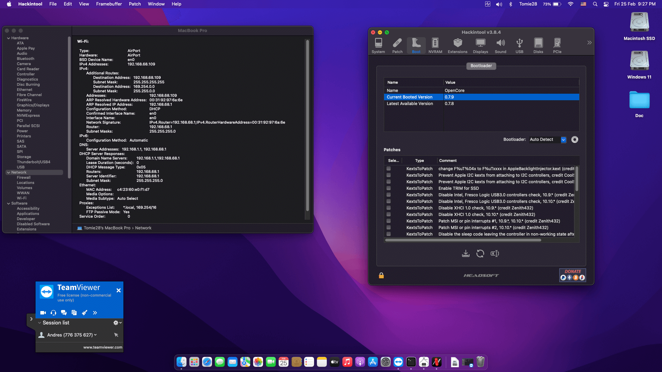Open the PCIe section in Hackintool
This screenshot has height=372, width=662.
[557, 45]
